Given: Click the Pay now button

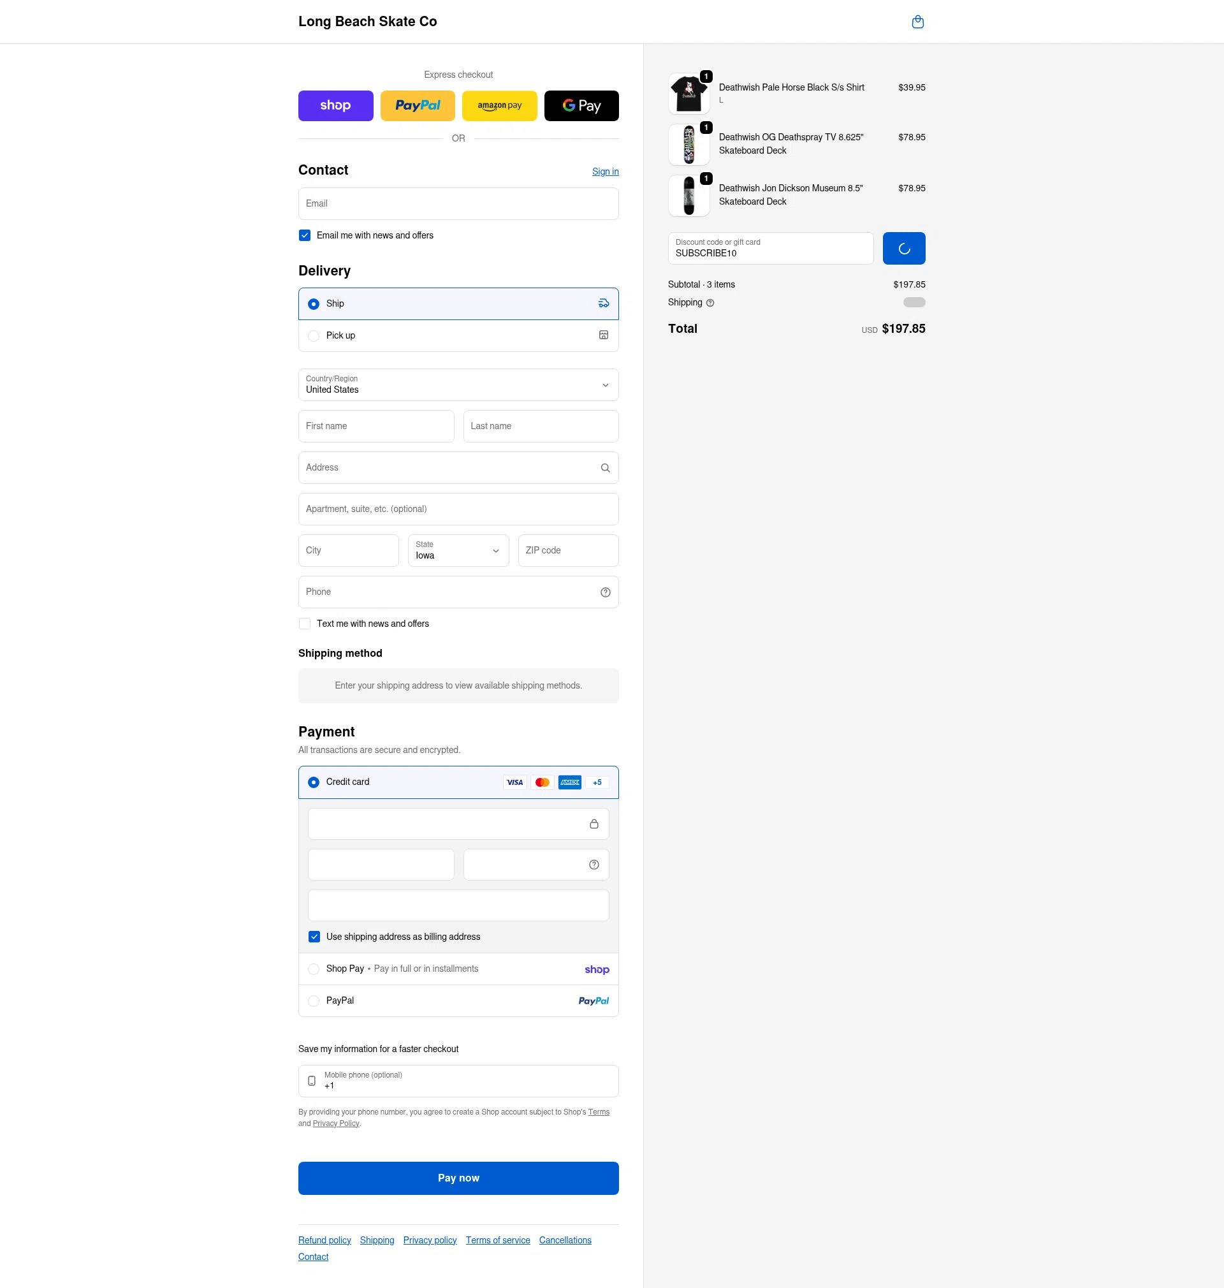Looking at the screenshot, I should [x=458, y=1177].
